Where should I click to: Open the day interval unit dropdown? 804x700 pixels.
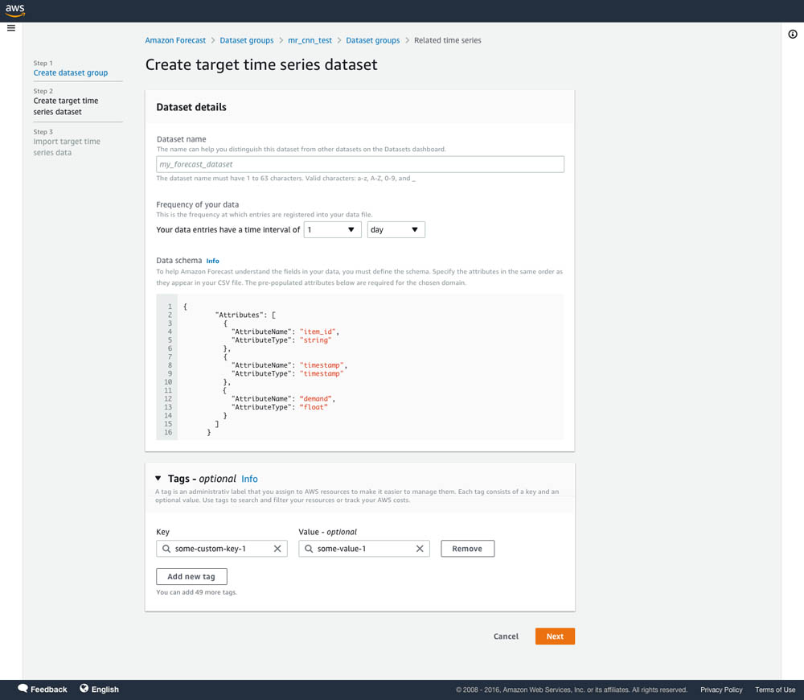[396, 229]
